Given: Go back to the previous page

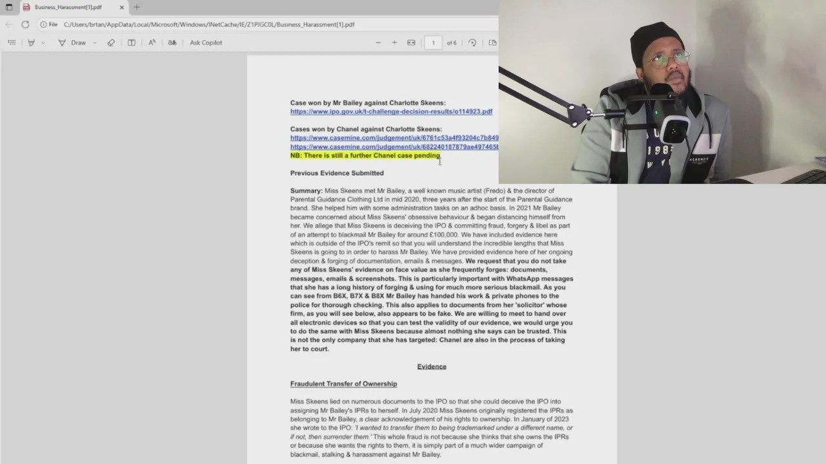Looking at the screenshot, I should click(9, 24).
